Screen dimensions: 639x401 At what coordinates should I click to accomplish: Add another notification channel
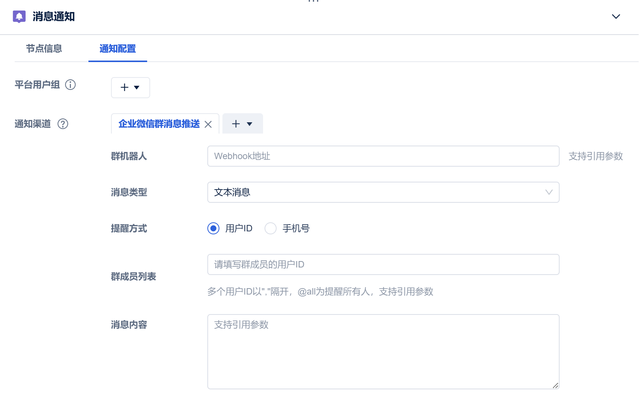coord(243,124)
